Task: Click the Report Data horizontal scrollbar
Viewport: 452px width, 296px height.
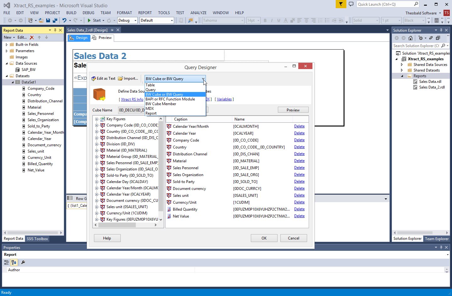Action: coord(32,233)
